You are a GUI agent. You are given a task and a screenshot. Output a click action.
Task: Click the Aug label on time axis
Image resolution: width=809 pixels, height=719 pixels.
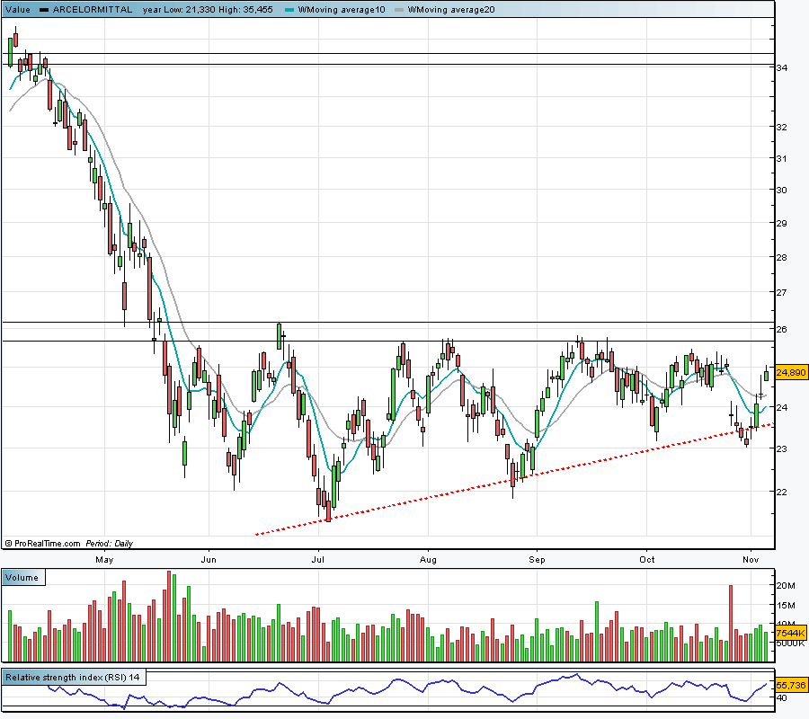(428, 560)
